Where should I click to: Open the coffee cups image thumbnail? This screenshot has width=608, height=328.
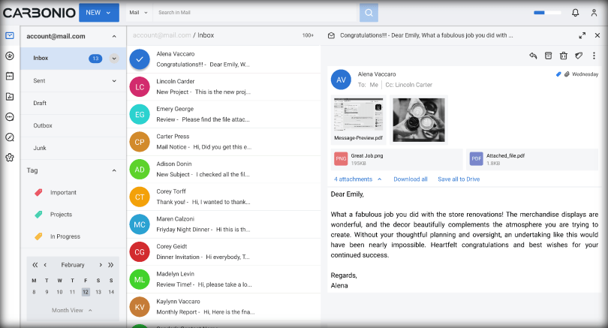(x=419, y=120)
